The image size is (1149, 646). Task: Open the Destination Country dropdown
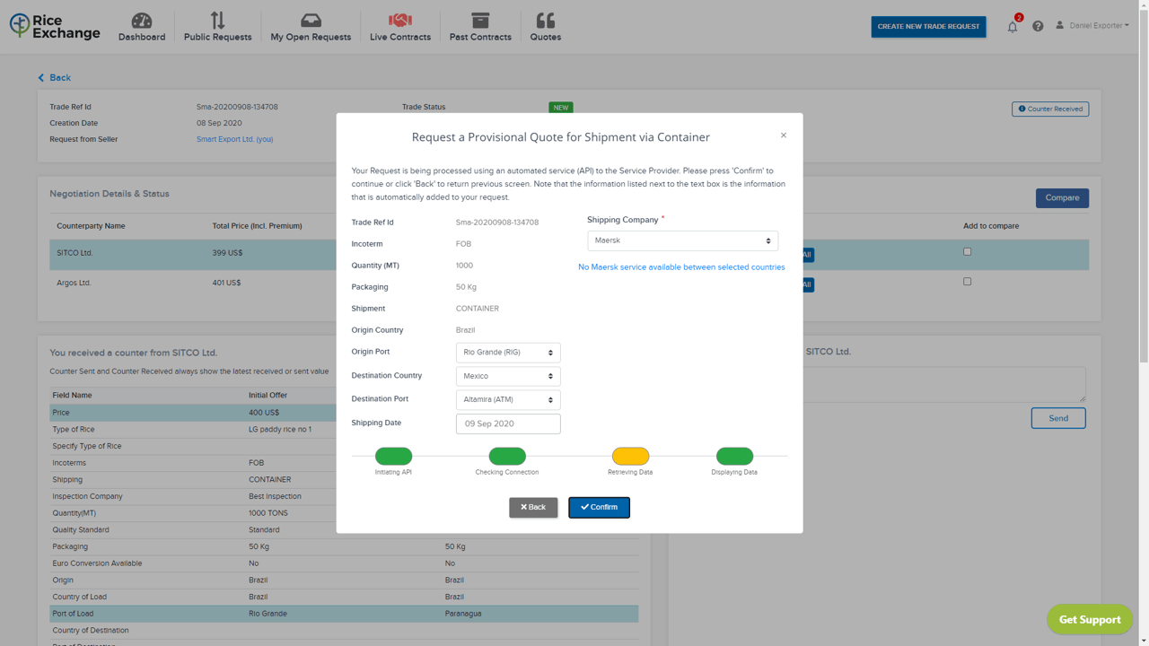pyautogui.click(x=508, y=376)
